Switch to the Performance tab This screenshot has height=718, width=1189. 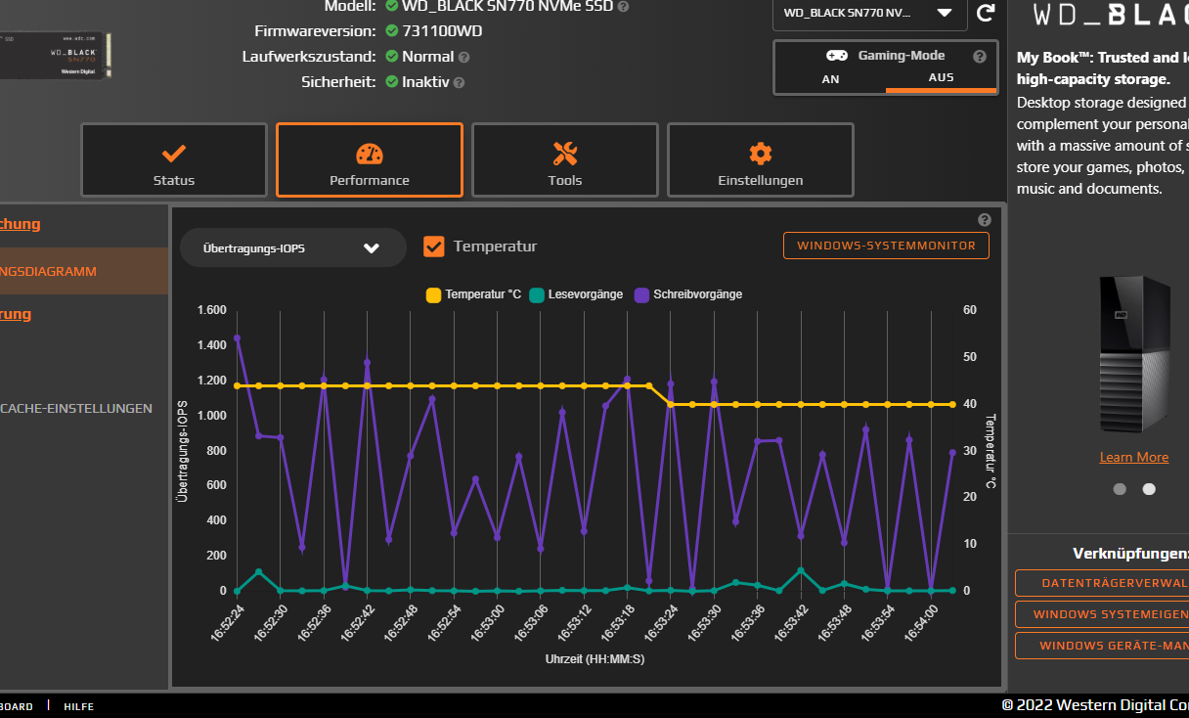click(370, 159)
